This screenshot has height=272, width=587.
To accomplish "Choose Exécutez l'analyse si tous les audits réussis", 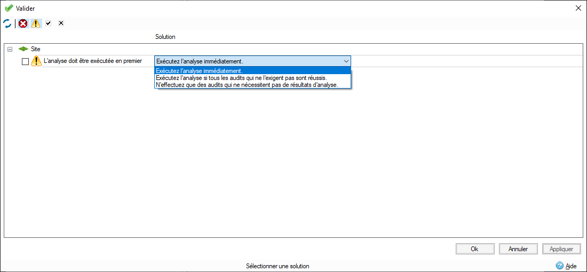I will point(253,78).
